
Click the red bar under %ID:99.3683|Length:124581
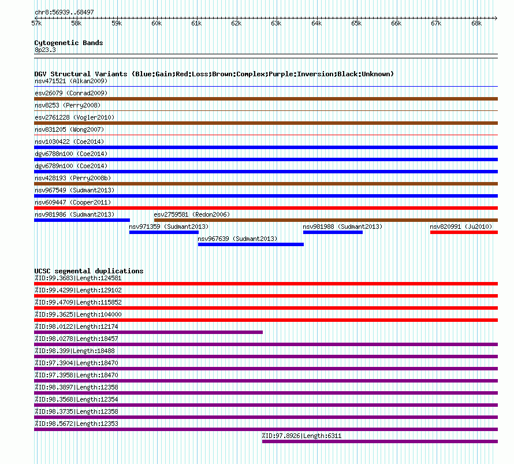pyautogui.click(x=266, y=284)
